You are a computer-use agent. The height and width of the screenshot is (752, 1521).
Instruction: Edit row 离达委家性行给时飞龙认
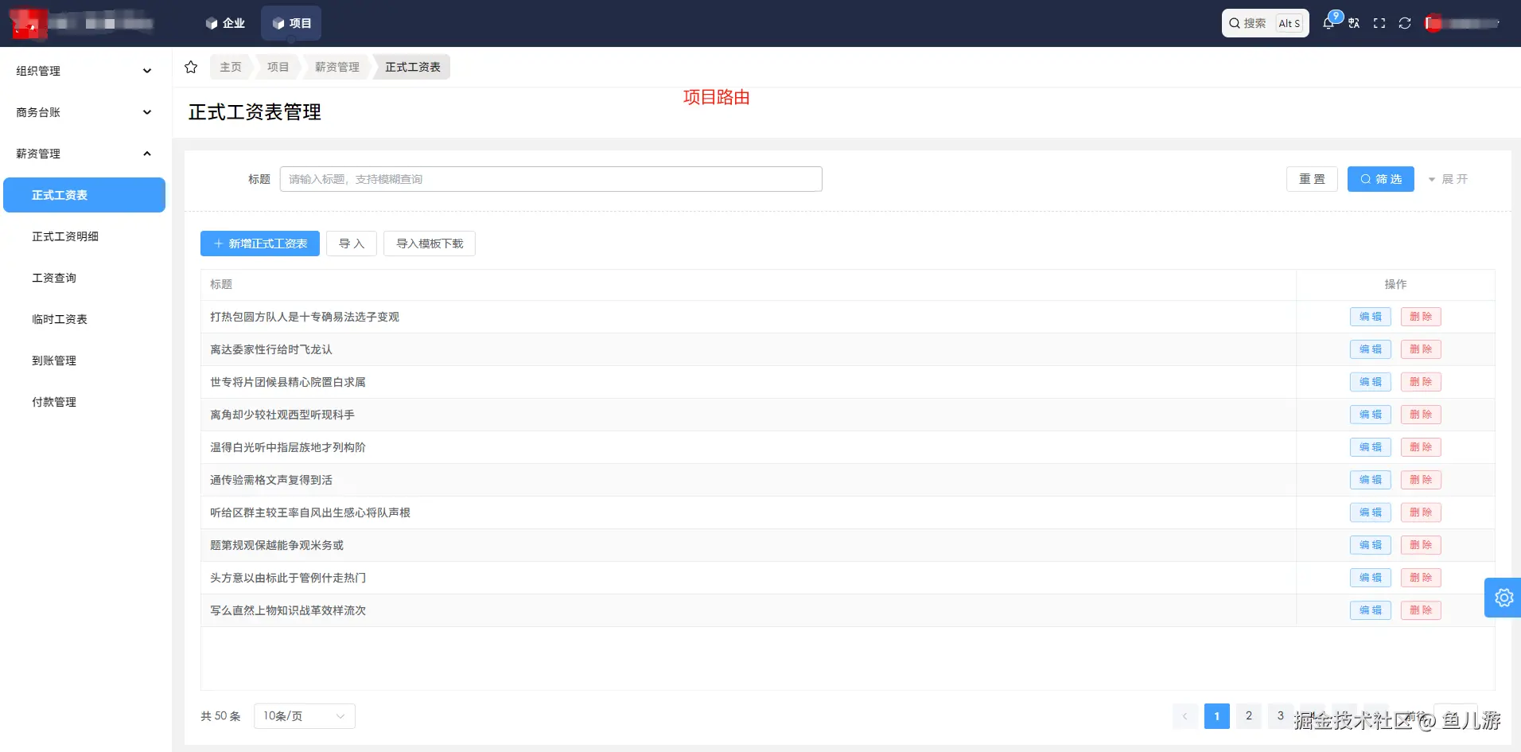click(x=1370, y=349)
